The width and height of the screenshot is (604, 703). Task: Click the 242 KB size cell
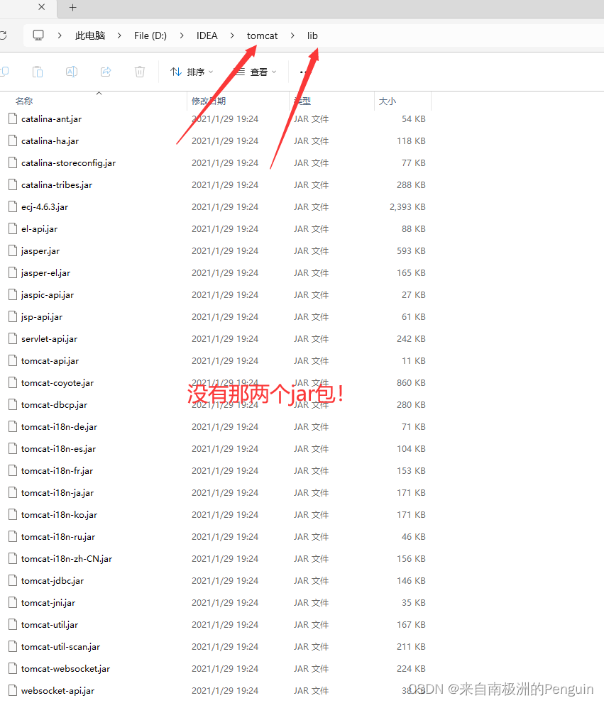pyautogui.click(x=411, y=338)
